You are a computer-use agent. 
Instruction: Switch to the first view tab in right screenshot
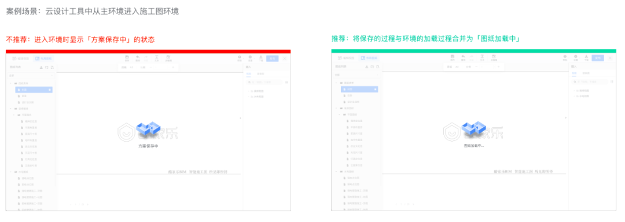(347, 58)
